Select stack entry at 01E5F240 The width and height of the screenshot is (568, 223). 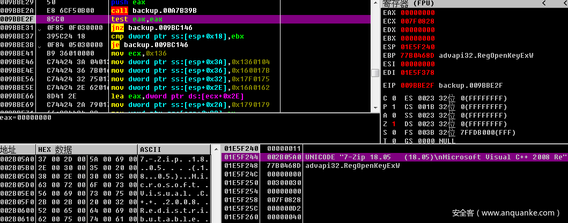pos(394,149)
